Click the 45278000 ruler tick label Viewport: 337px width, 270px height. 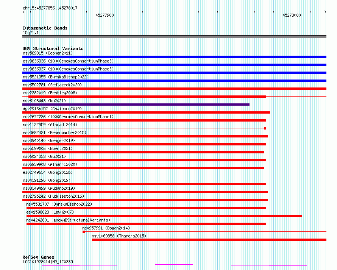pyautogui.click(x=292, y=15)
